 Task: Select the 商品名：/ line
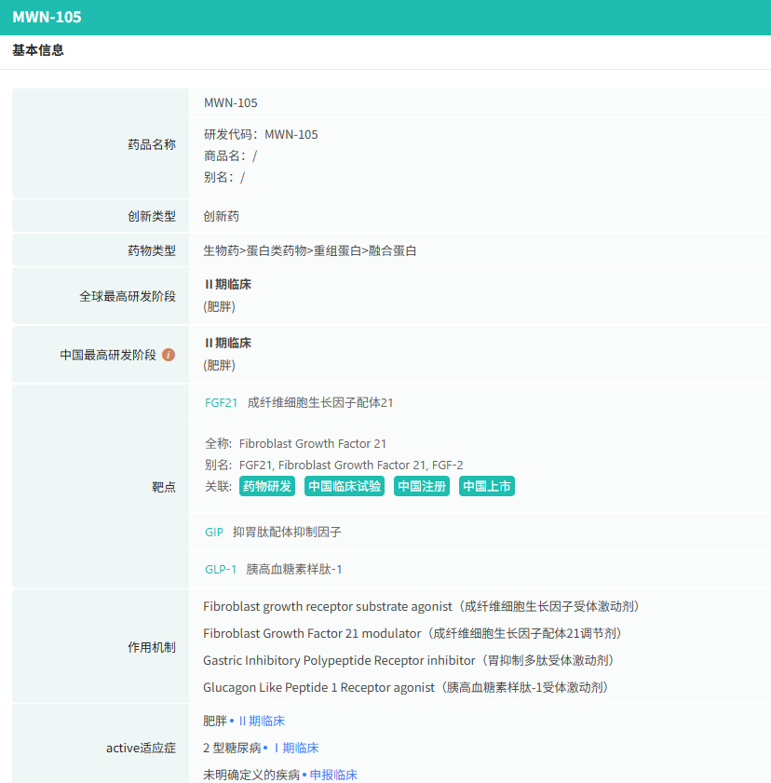point(230,155)
